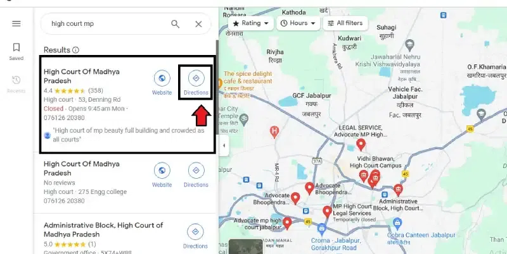The width and height of the screenshot is (507, 254).
Task: Open the Rating filter dropdown
Action: click(251, 23)
